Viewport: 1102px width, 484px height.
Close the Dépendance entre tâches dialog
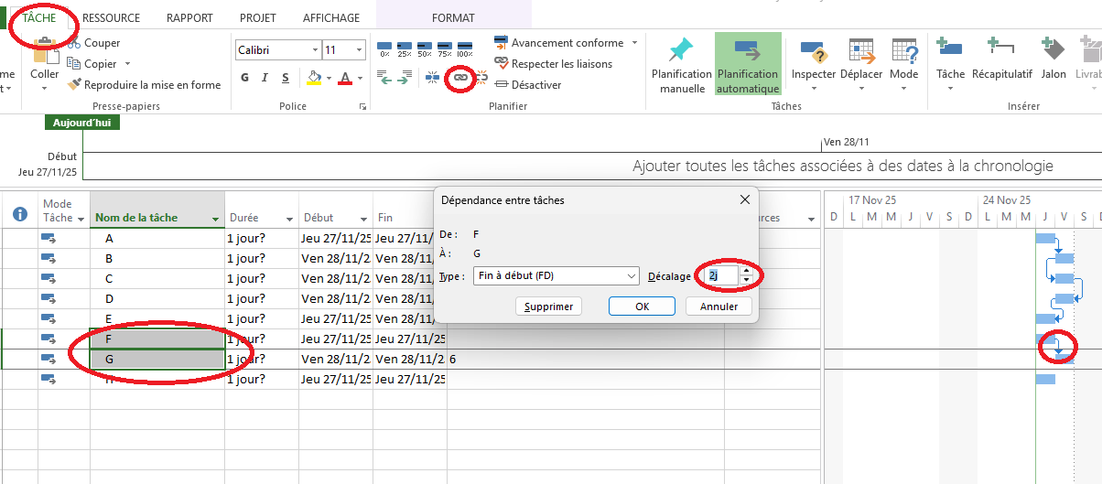tap(744, 199)
